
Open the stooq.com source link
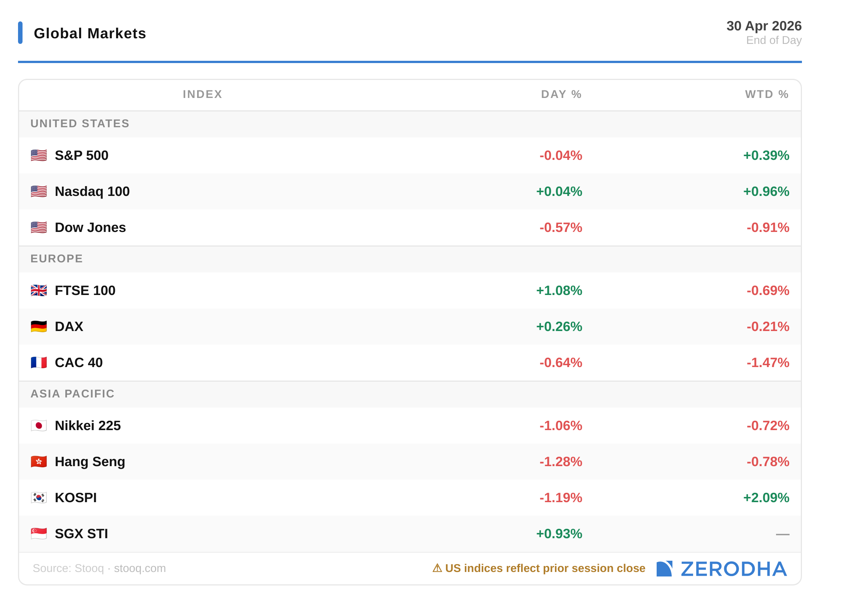[x=140, y=568]
